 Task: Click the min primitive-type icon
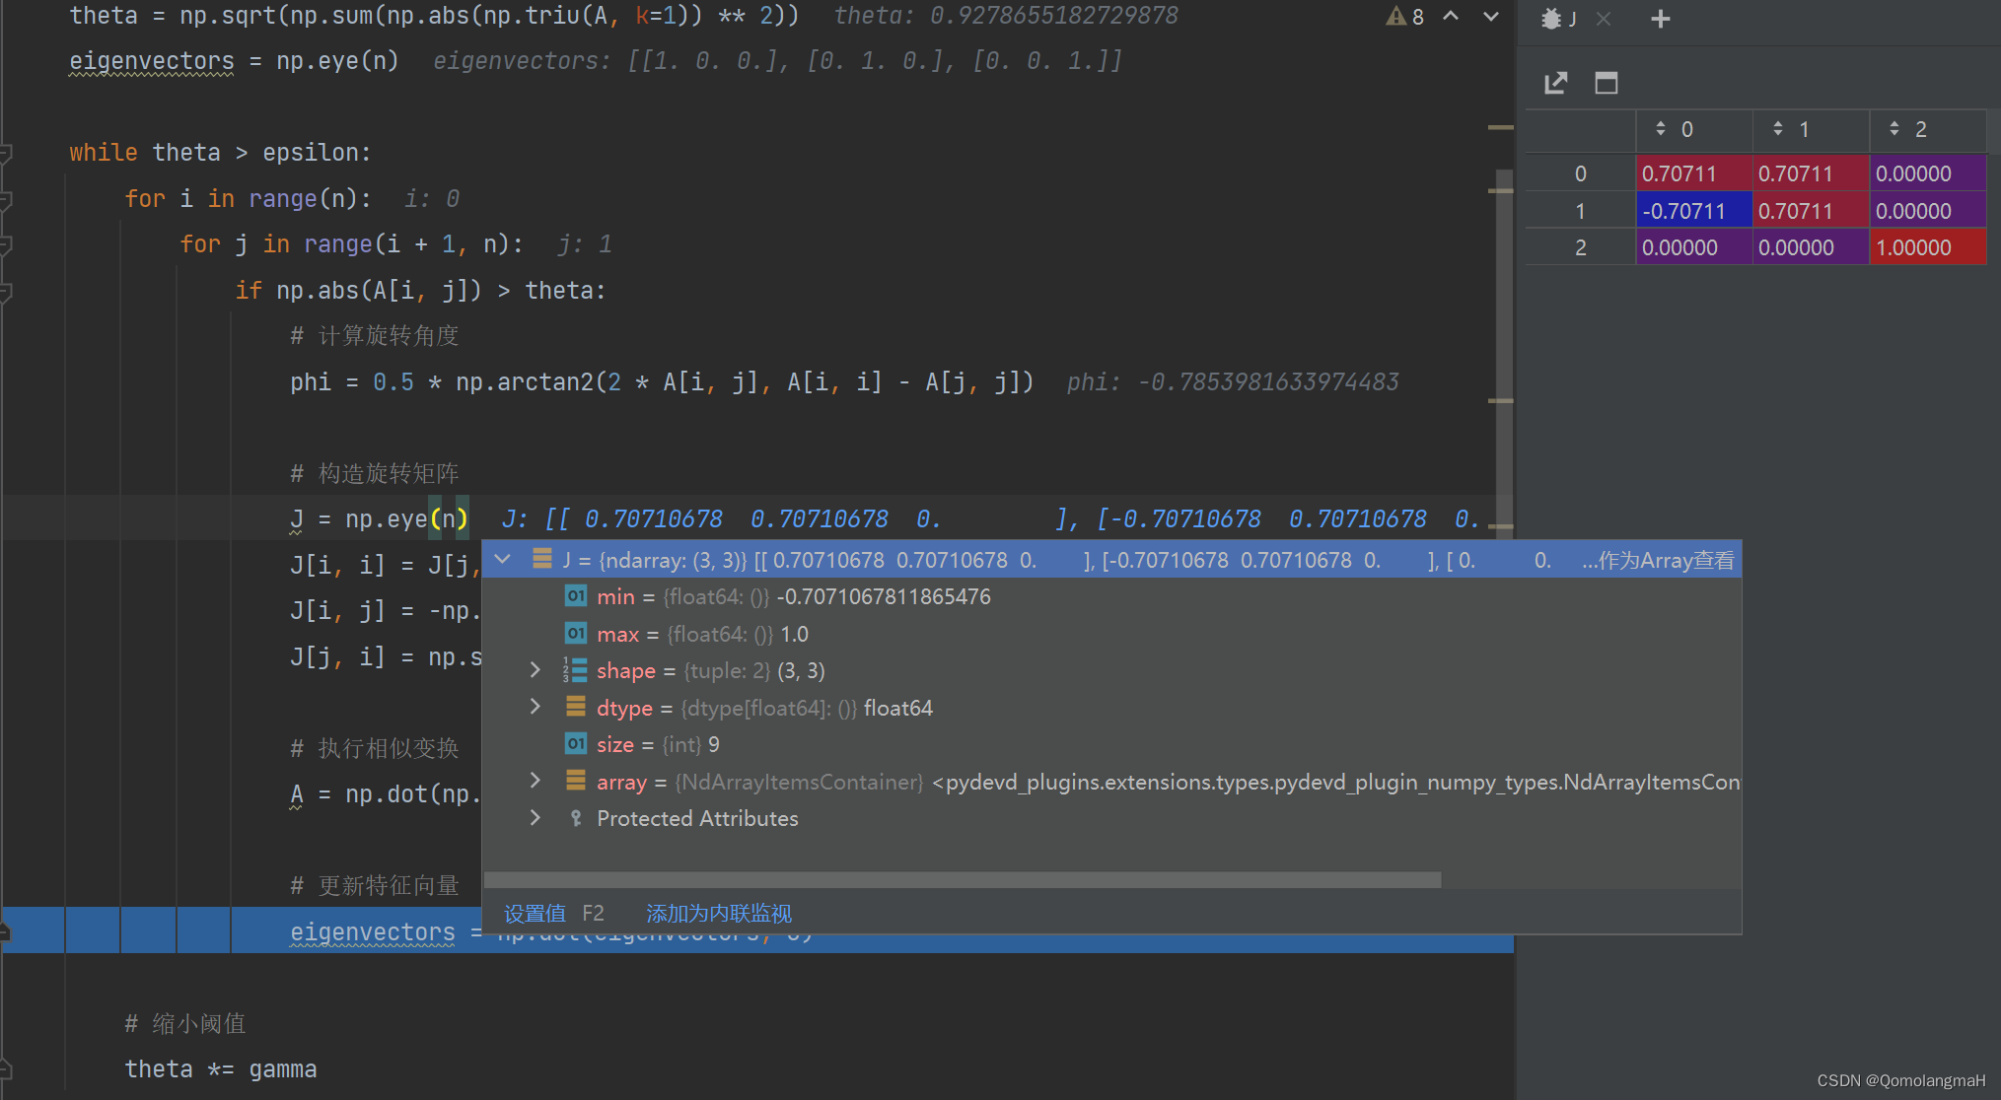576,596
